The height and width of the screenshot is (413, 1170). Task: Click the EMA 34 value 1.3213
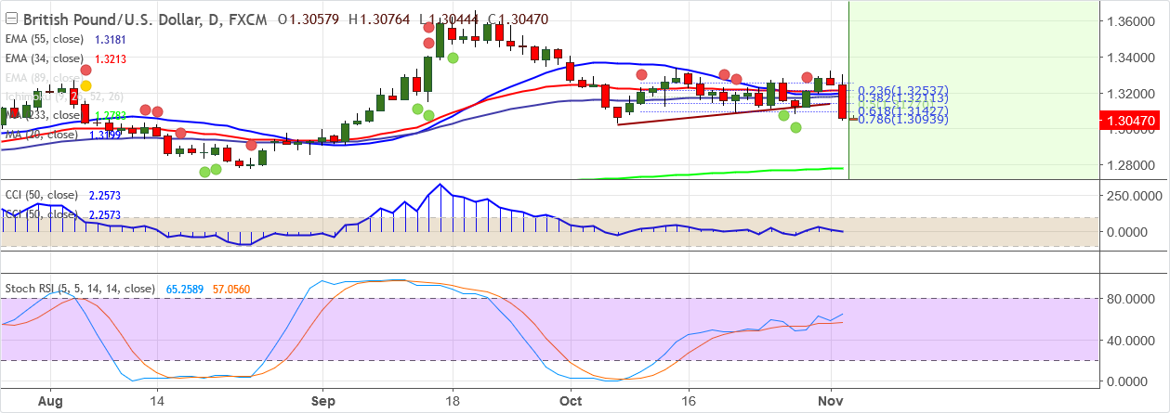(x=110, y=58)
